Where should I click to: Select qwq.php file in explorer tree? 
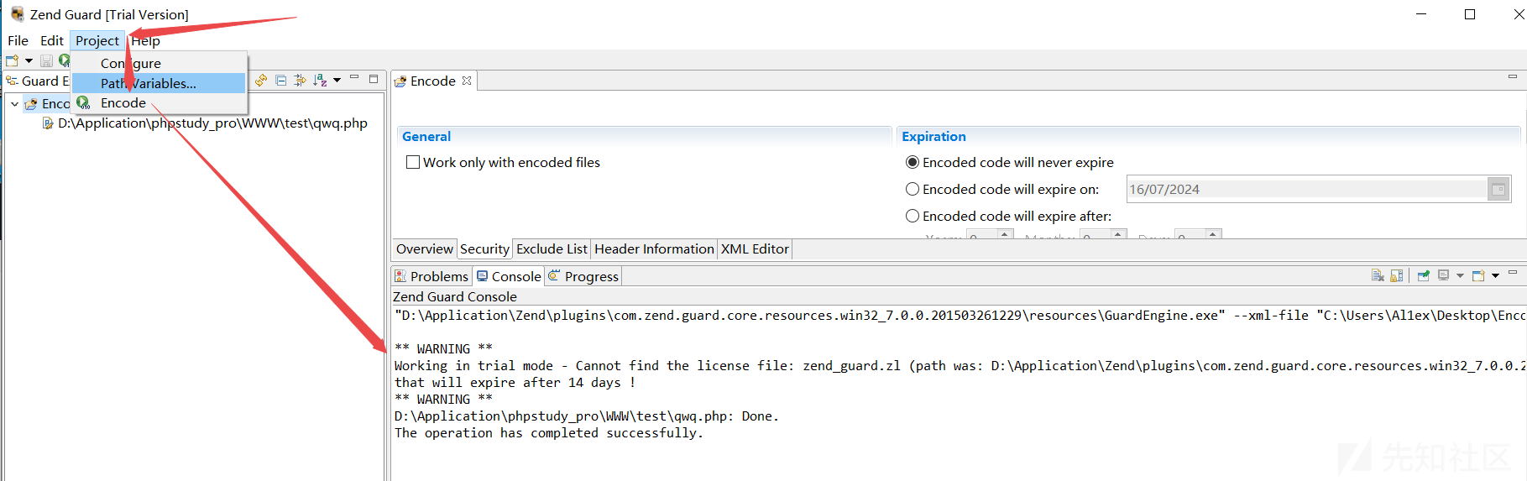tap(212, 123)
